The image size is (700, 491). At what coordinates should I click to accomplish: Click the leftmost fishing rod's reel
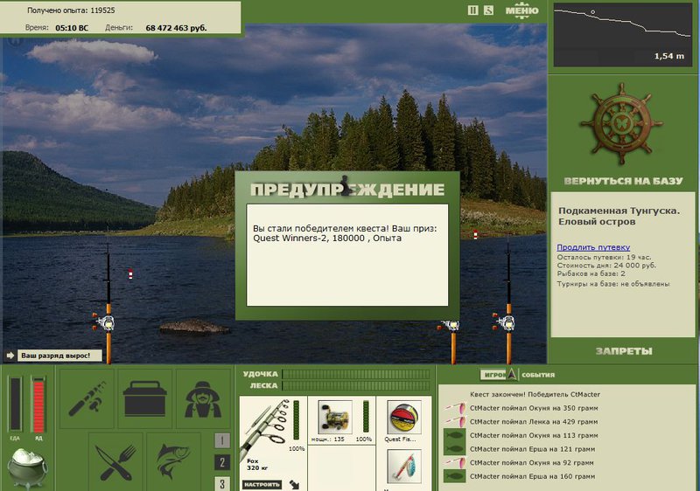coord(105,322)
